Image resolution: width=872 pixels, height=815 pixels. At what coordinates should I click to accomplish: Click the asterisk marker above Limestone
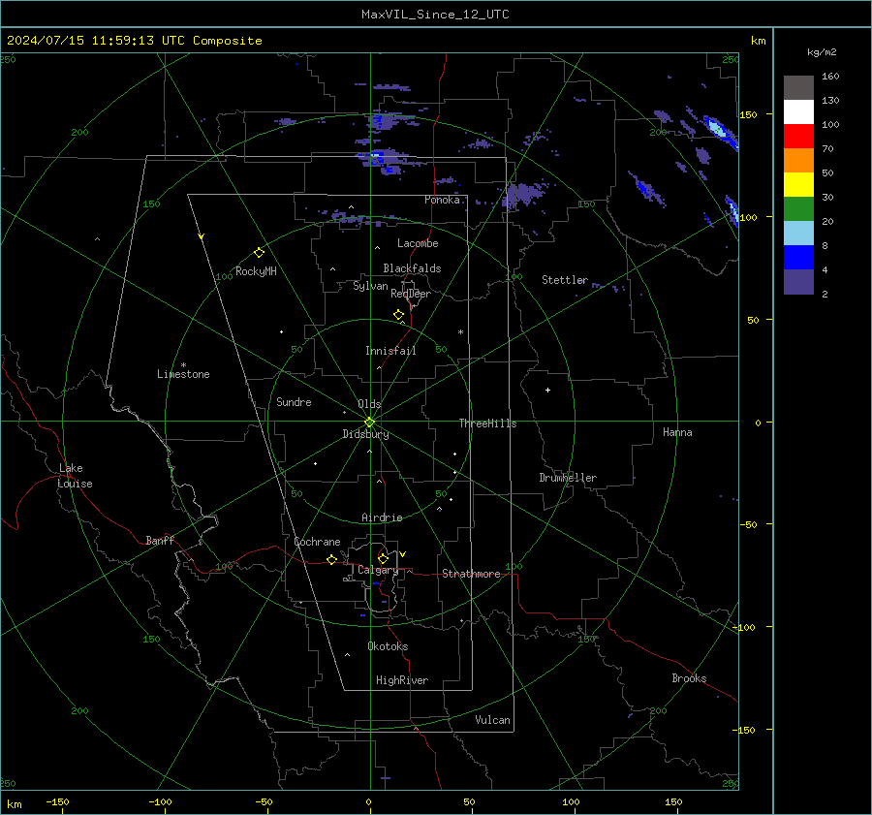(x=183, y=365)
